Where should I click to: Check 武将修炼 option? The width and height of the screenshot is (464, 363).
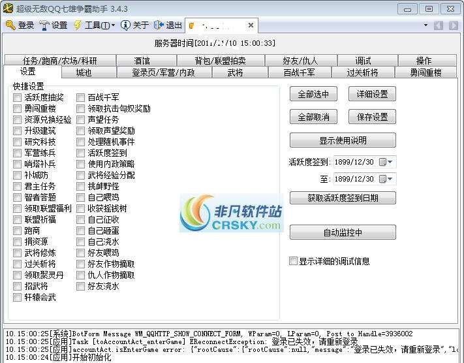17,253
